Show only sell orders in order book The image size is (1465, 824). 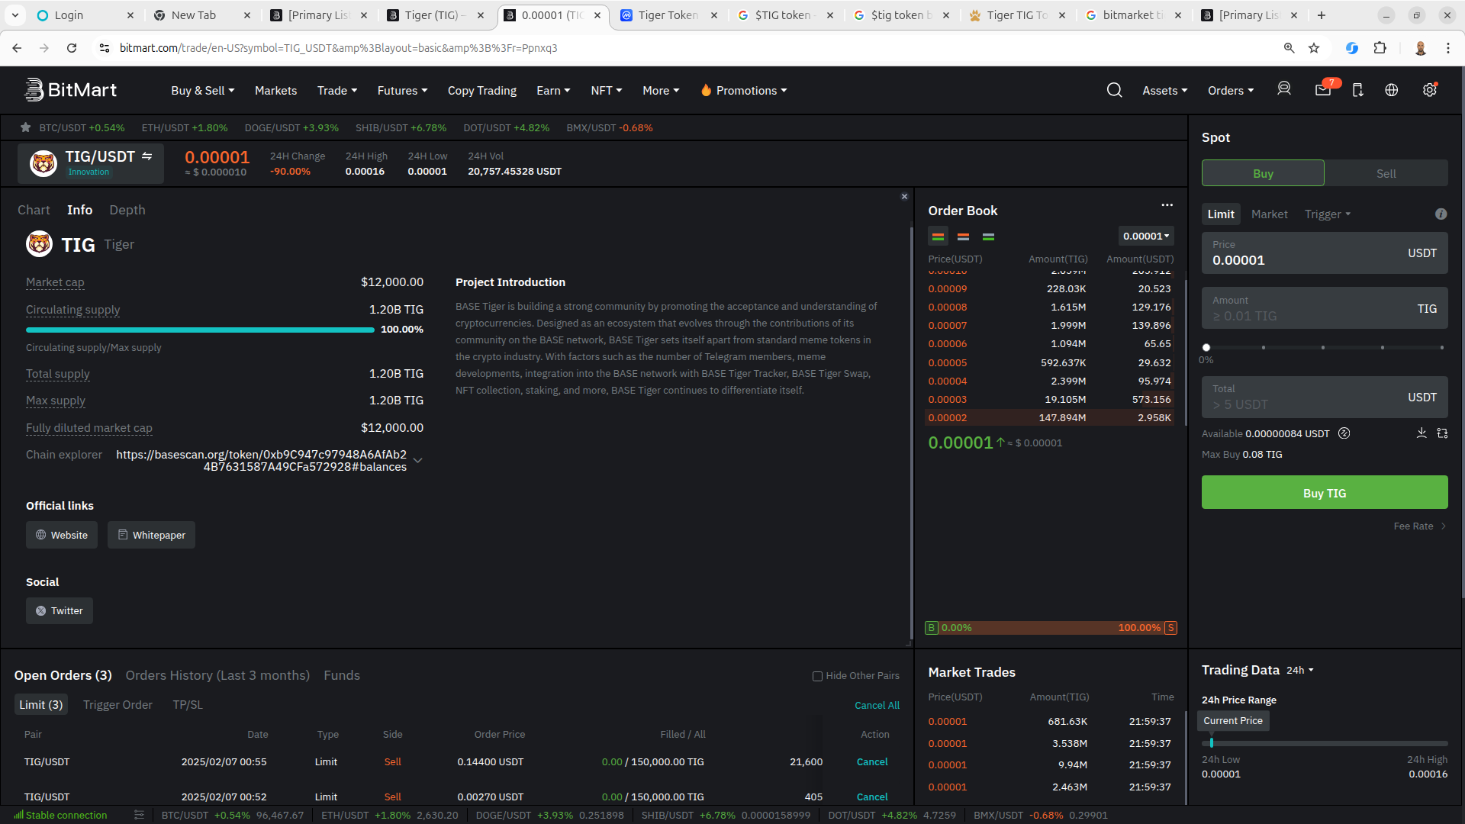[x=963, y=237]
